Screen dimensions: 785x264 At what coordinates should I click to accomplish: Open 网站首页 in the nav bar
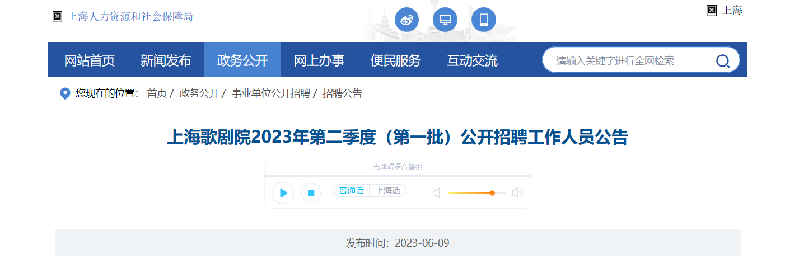(90, 60)
